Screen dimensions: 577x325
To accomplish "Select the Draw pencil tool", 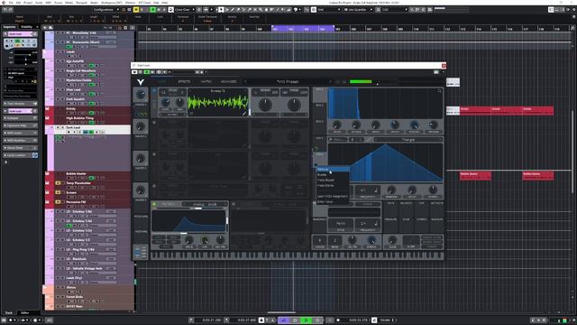I will [233, 10].
